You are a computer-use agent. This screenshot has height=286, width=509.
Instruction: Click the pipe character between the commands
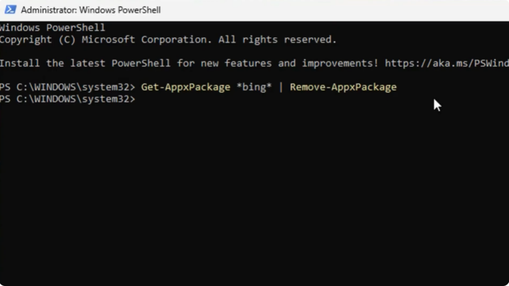pyautogui.click(x=281, y=87)
